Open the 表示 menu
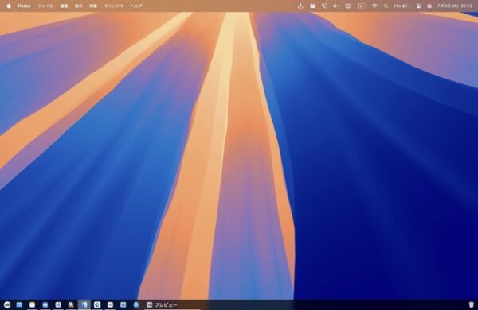This screenshot has width=478, height=310. [x=79, y=6]
